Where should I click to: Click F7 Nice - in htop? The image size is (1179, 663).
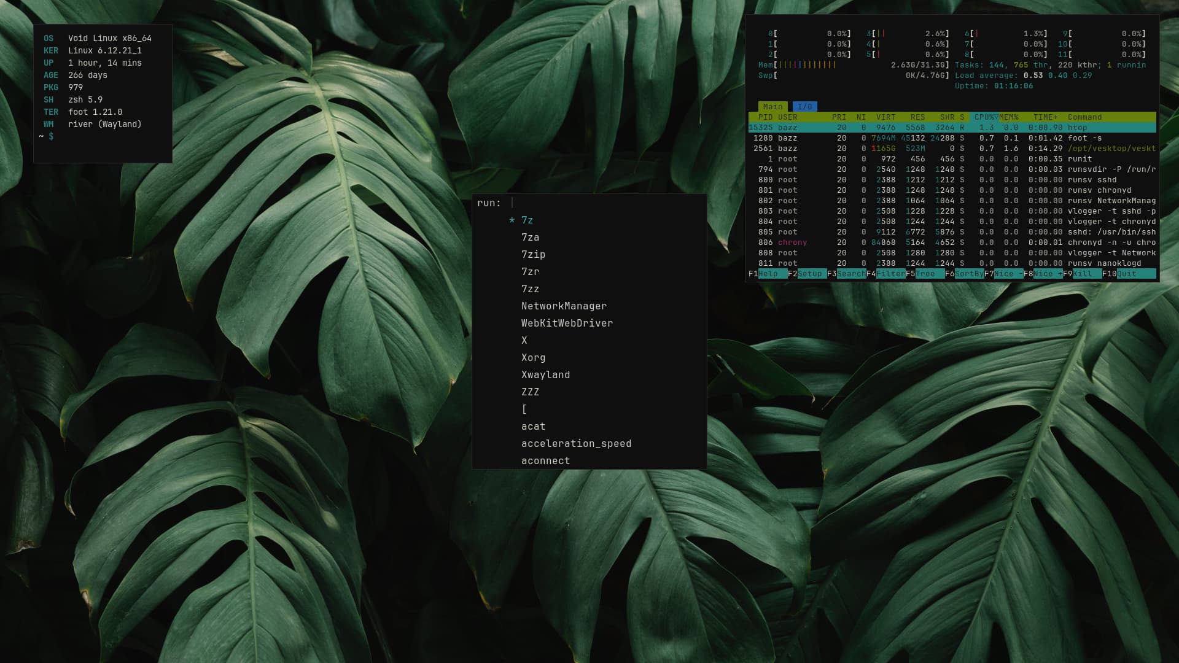(1003, 274)
